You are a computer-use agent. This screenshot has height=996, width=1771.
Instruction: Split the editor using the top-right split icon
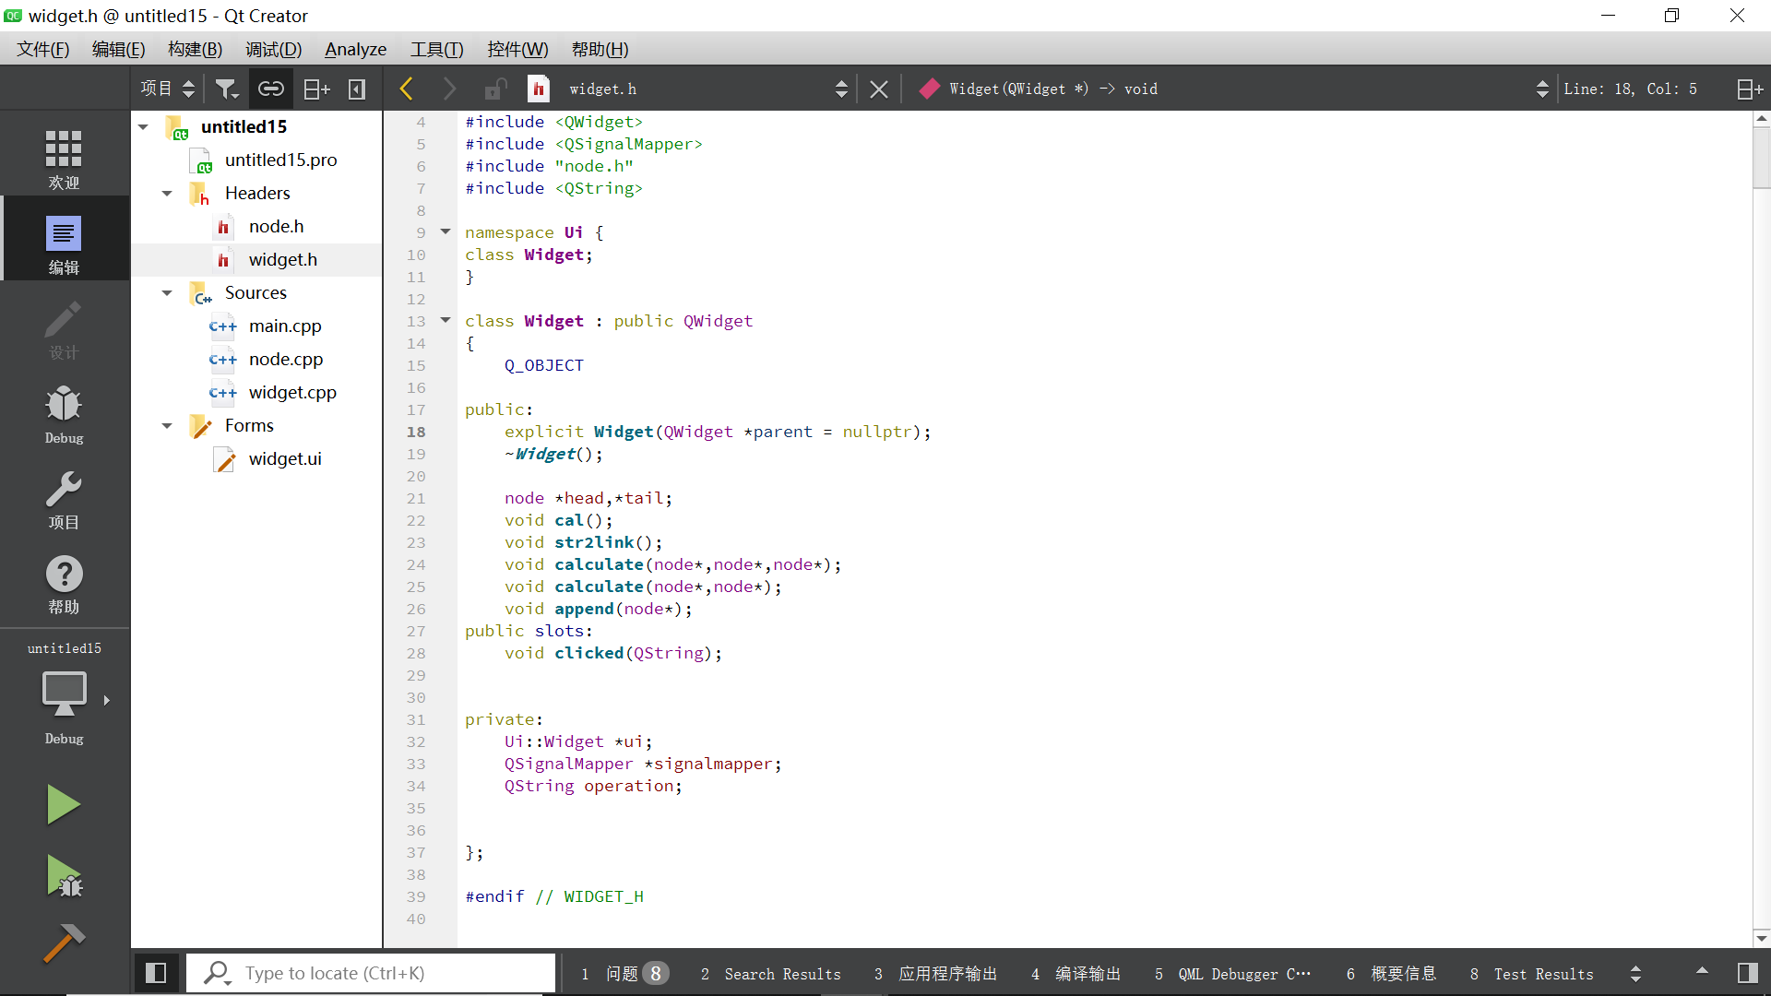pyautogui.click(x=1749, y=88)
